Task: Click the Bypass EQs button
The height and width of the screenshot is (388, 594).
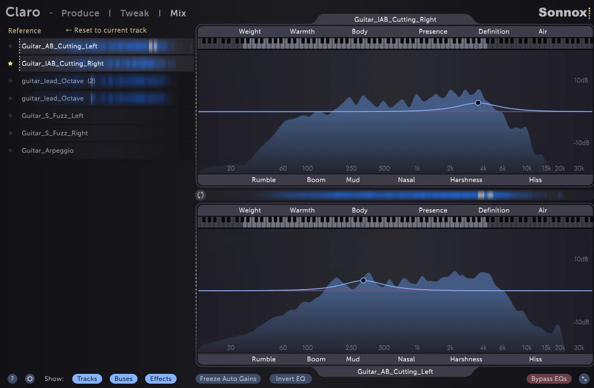Action: pyautogui.click(x=549, y=379)
